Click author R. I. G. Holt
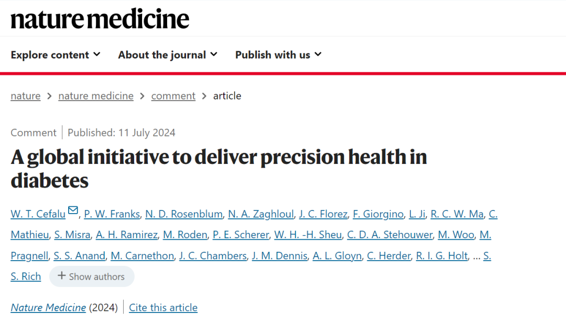 pyautogui.click(x=442, y=256)
